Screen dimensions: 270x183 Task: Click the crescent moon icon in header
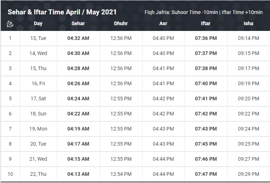point(10,24)
